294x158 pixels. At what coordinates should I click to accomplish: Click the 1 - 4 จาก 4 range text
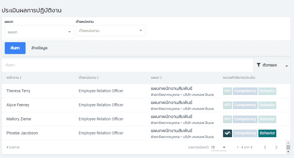pos(244,148)
